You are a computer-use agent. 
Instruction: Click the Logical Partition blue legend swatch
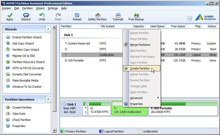pos(101,131)
